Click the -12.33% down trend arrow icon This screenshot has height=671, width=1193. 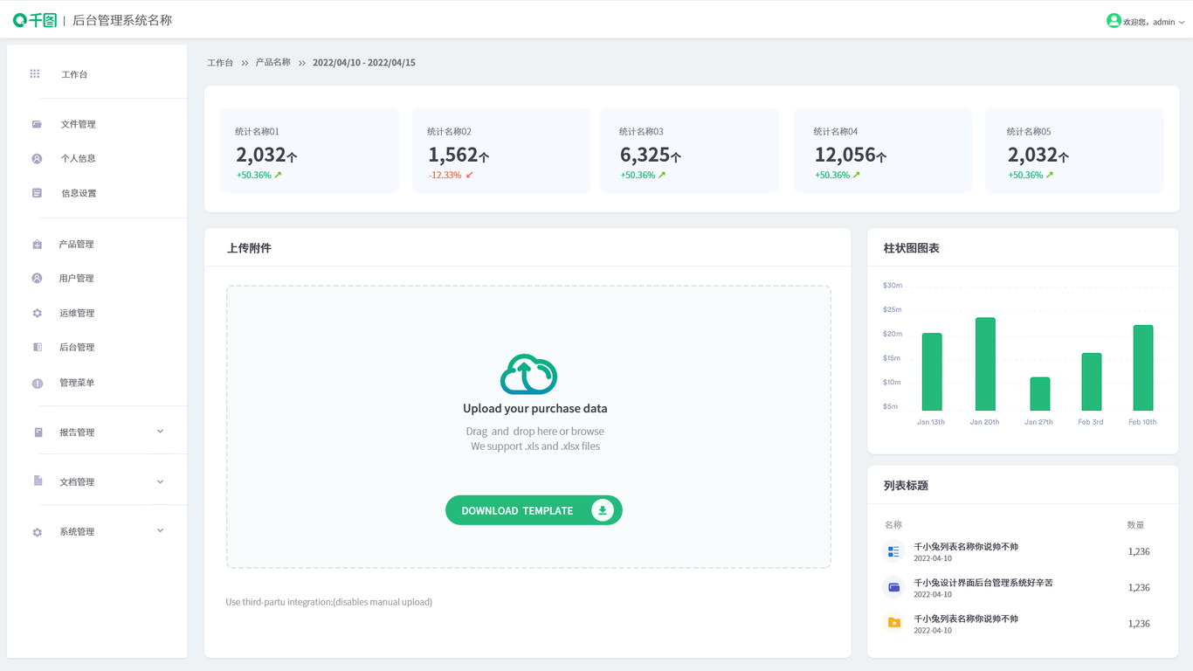470,175
